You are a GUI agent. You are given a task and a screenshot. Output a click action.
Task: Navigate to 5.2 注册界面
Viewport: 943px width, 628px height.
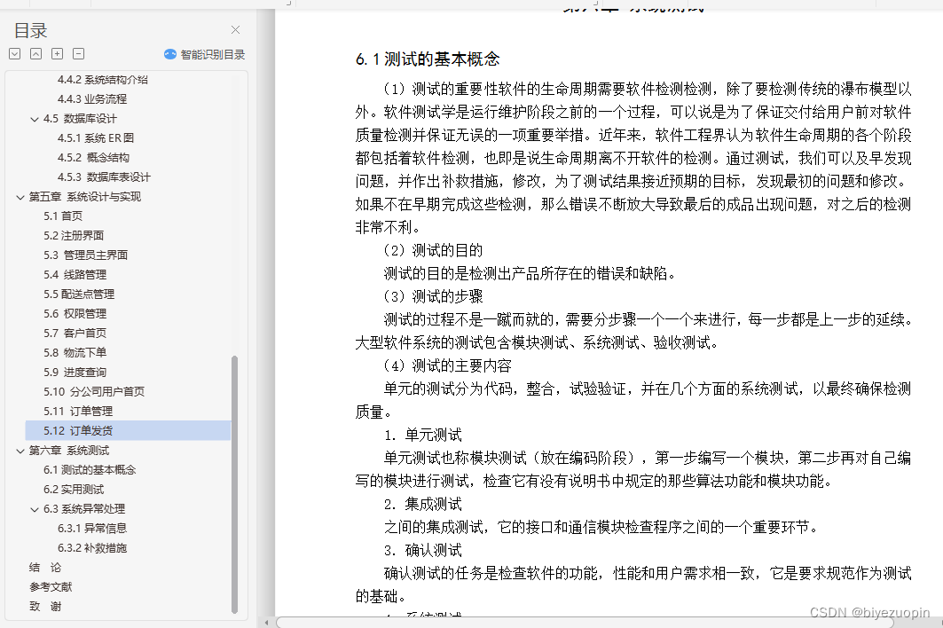click(74, 235)
